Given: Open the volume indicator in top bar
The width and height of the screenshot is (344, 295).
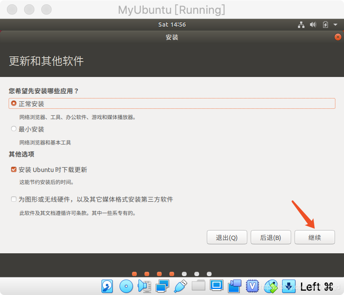Looking at the screenshot, I should click(x=313, y=25).
